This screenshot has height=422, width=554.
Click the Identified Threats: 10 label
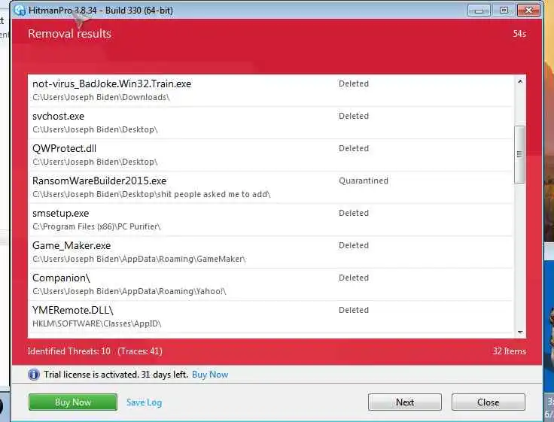69,351
